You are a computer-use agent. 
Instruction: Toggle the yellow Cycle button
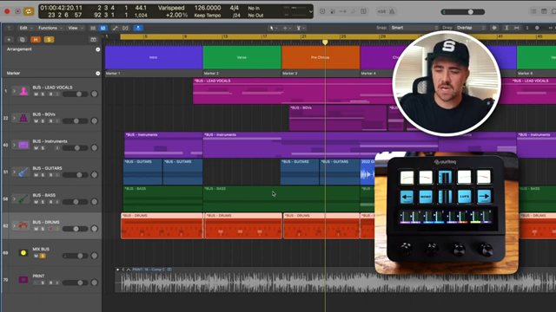(x=29, y=11)
